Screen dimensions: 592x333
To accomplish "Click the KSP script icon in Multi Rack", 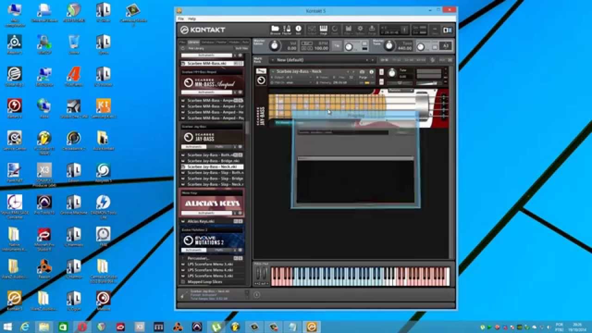I will point(432,60).
